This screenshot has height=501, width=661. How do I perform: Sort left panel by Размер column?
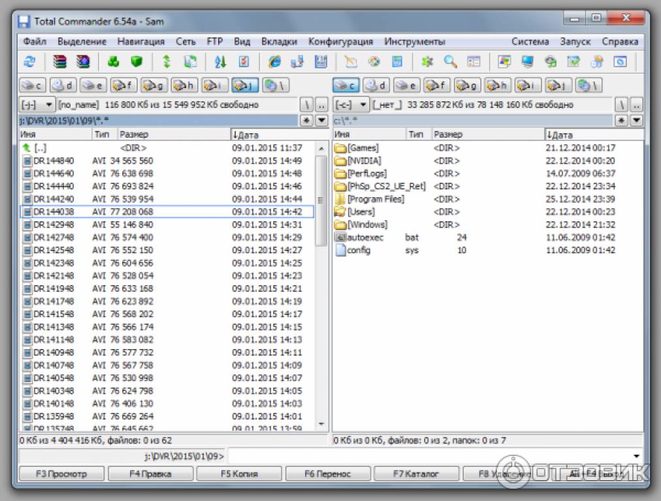(x=174, y=134)
